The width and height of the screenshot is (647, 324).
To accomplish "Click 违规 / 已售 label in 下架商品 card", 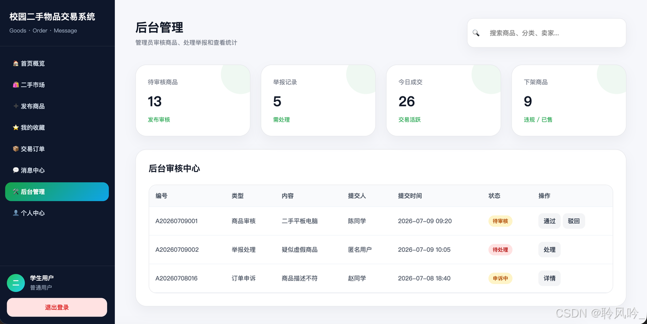I will [x=538, y=120].
